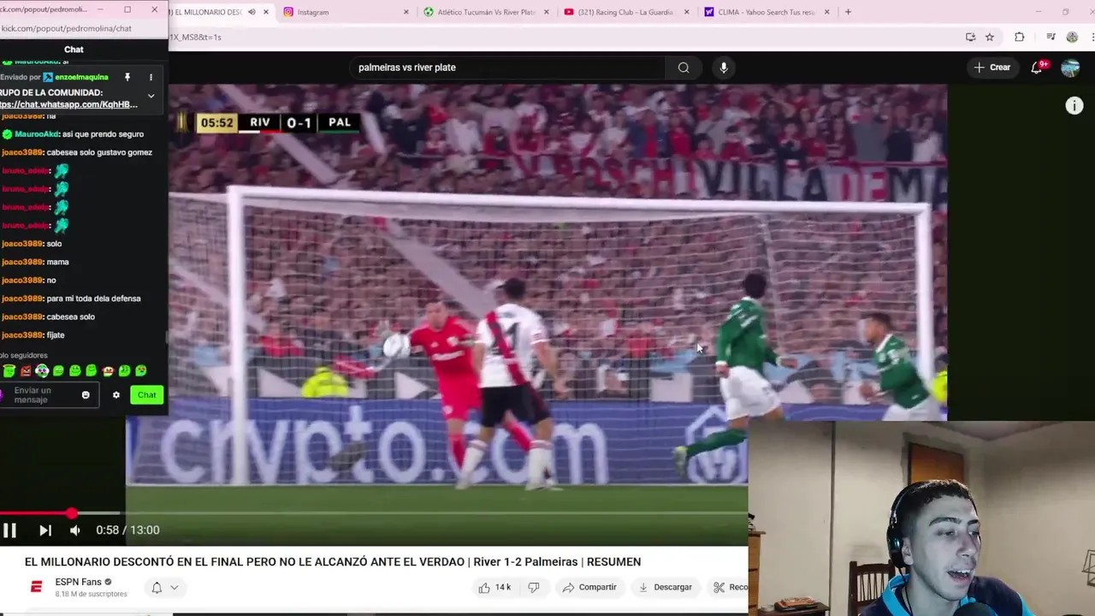1095x616 pixels.
Task: Open the info card icon on video
Action: (x=1074, y=105)
